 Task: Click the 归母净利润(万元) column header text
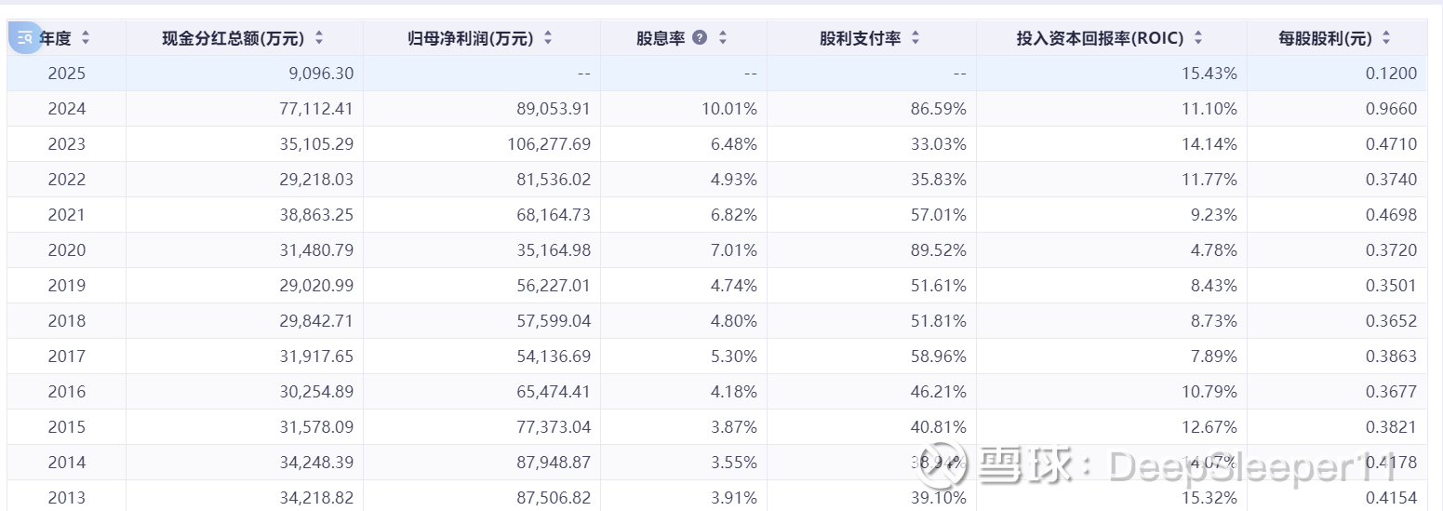point(471,38)
